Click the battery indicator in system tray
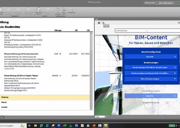 (172, 126)
